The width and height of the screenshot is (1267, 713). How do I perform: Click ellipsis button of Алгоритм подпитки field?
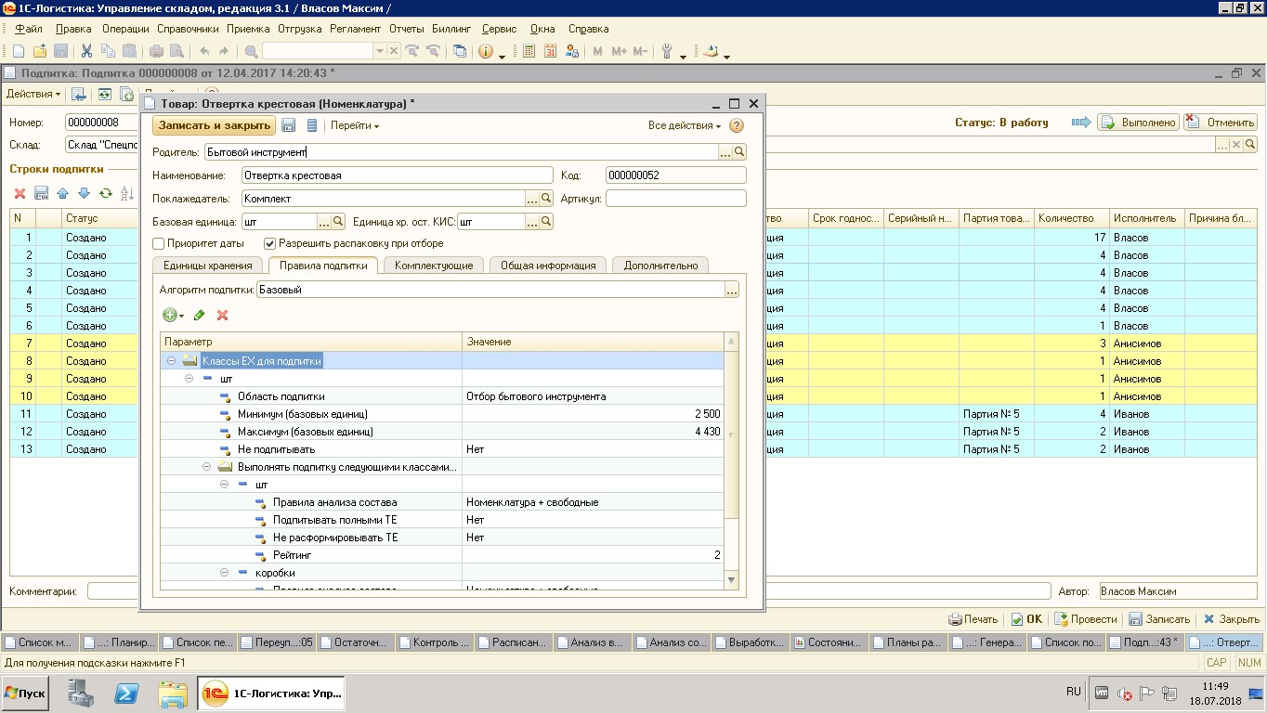click(x=732, y=291)
